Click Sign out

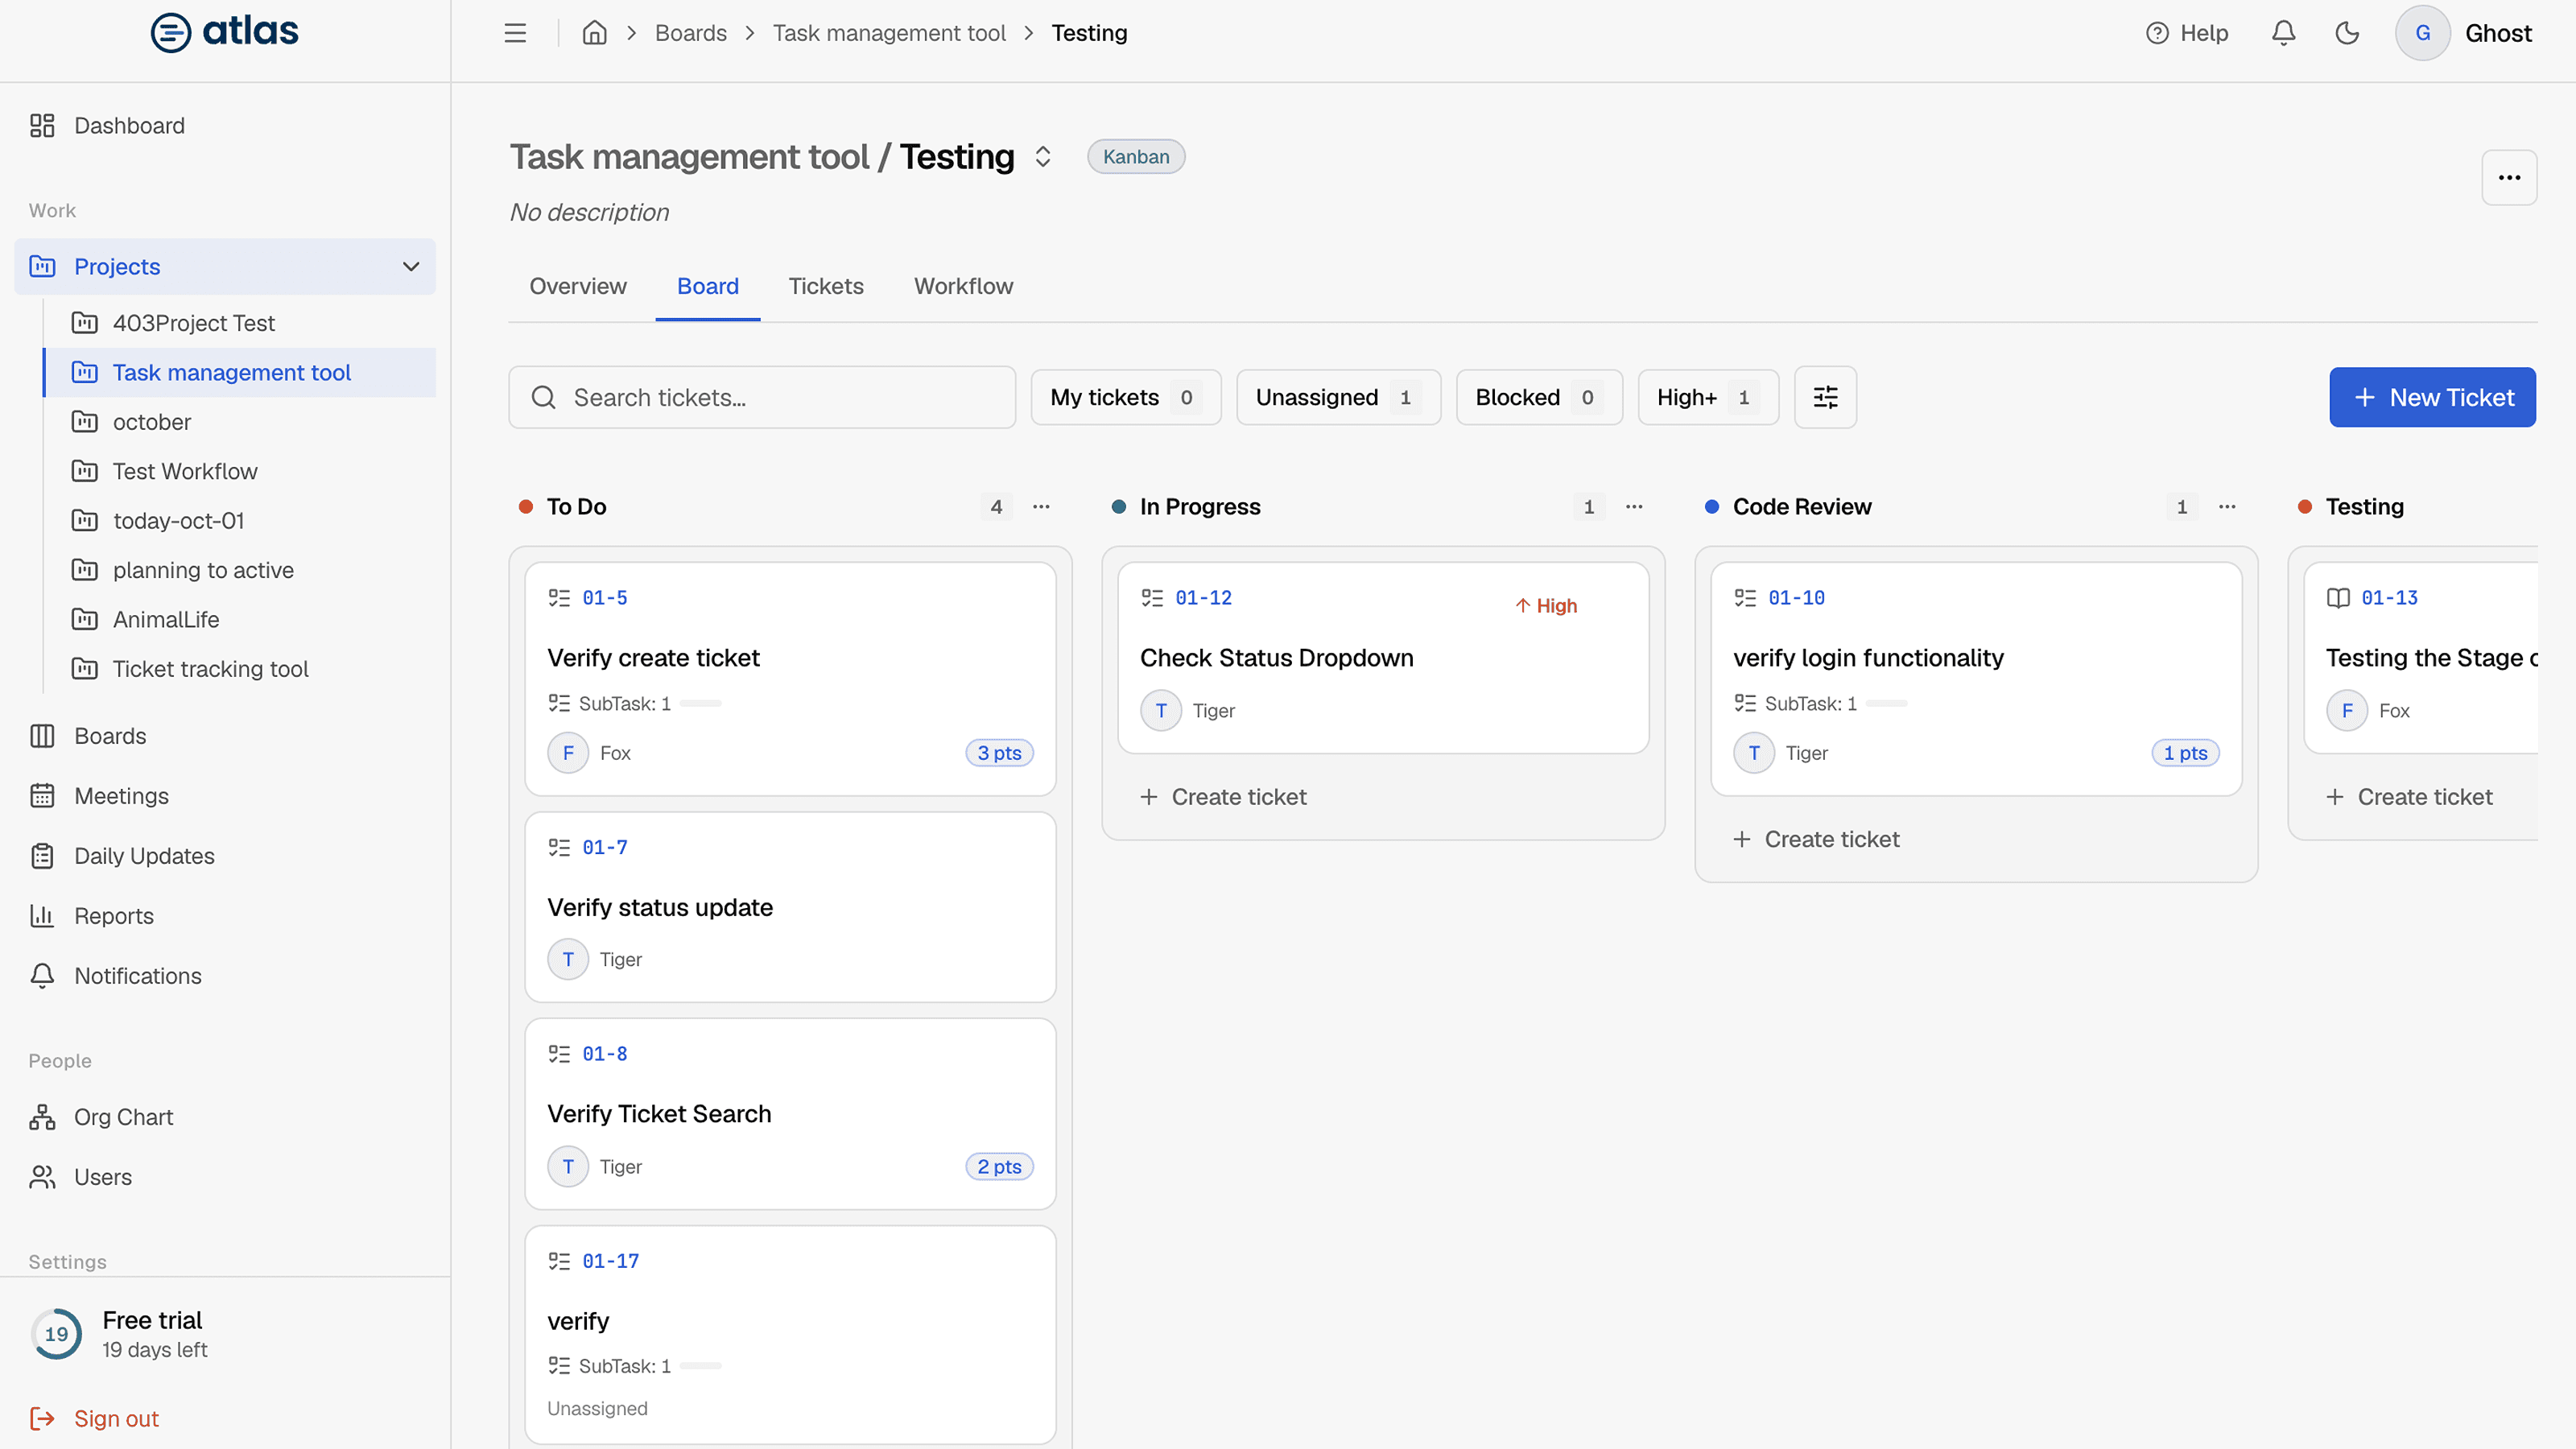pos(95,1419)
